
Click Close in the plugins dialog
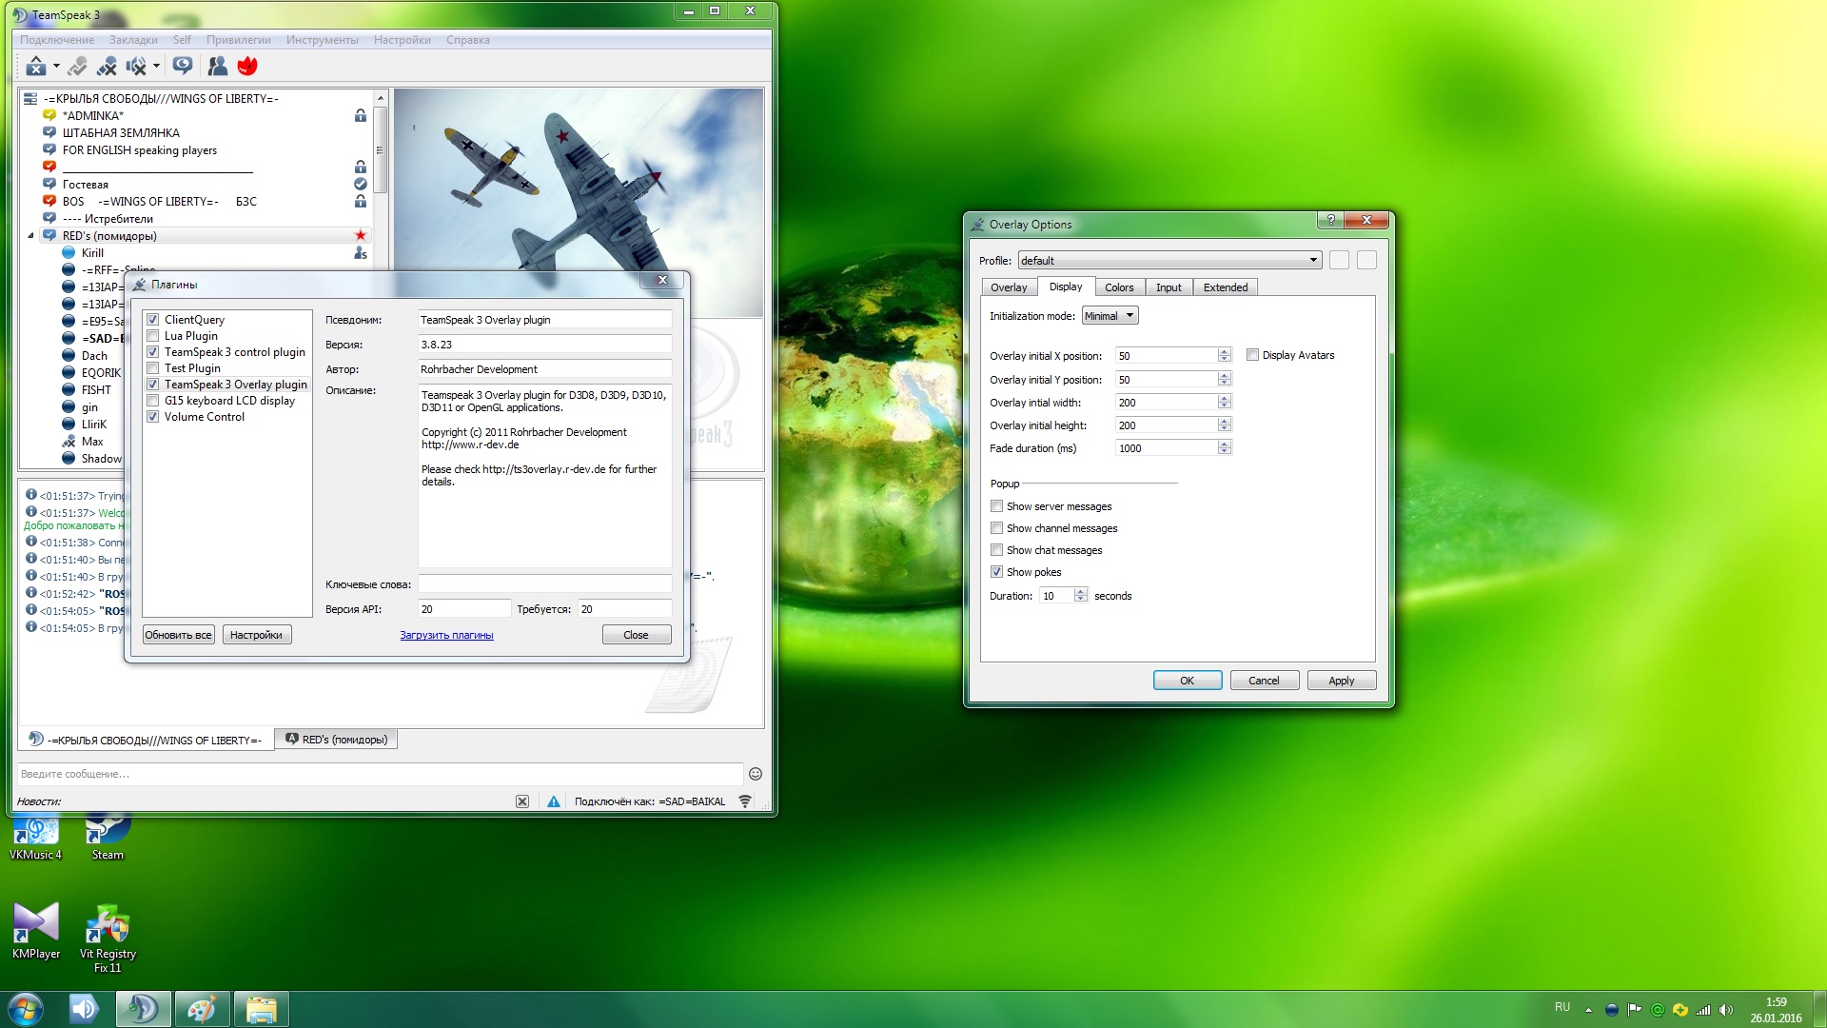click(636, 635)
